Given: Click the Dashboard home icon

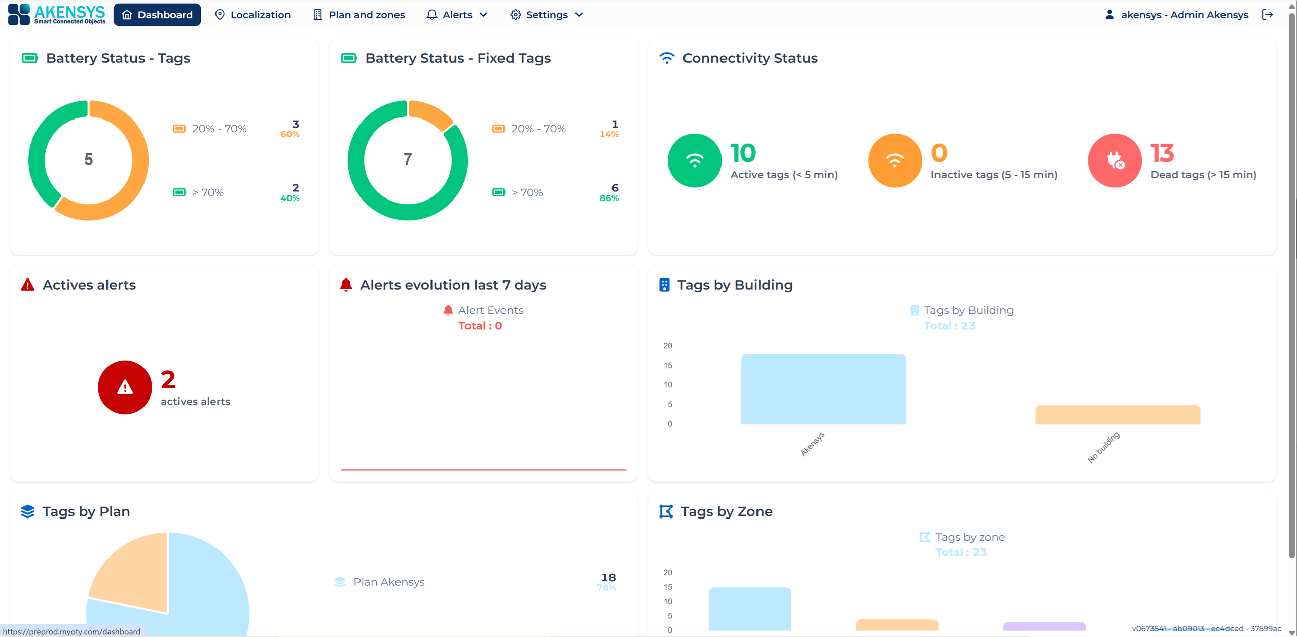Looking at the screenshot, I should click(x=127, y=15).
